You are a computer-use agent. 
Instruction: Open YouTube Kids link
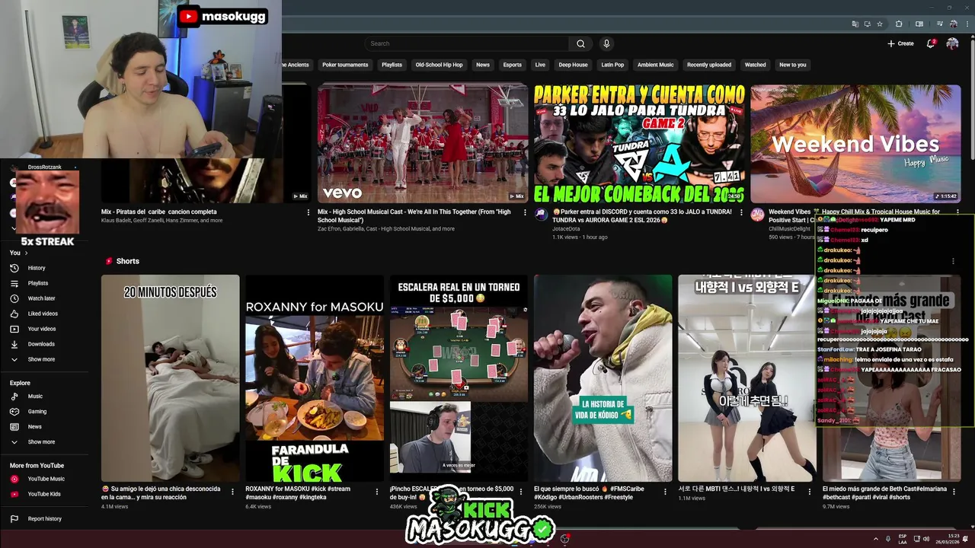click(44, 494)
